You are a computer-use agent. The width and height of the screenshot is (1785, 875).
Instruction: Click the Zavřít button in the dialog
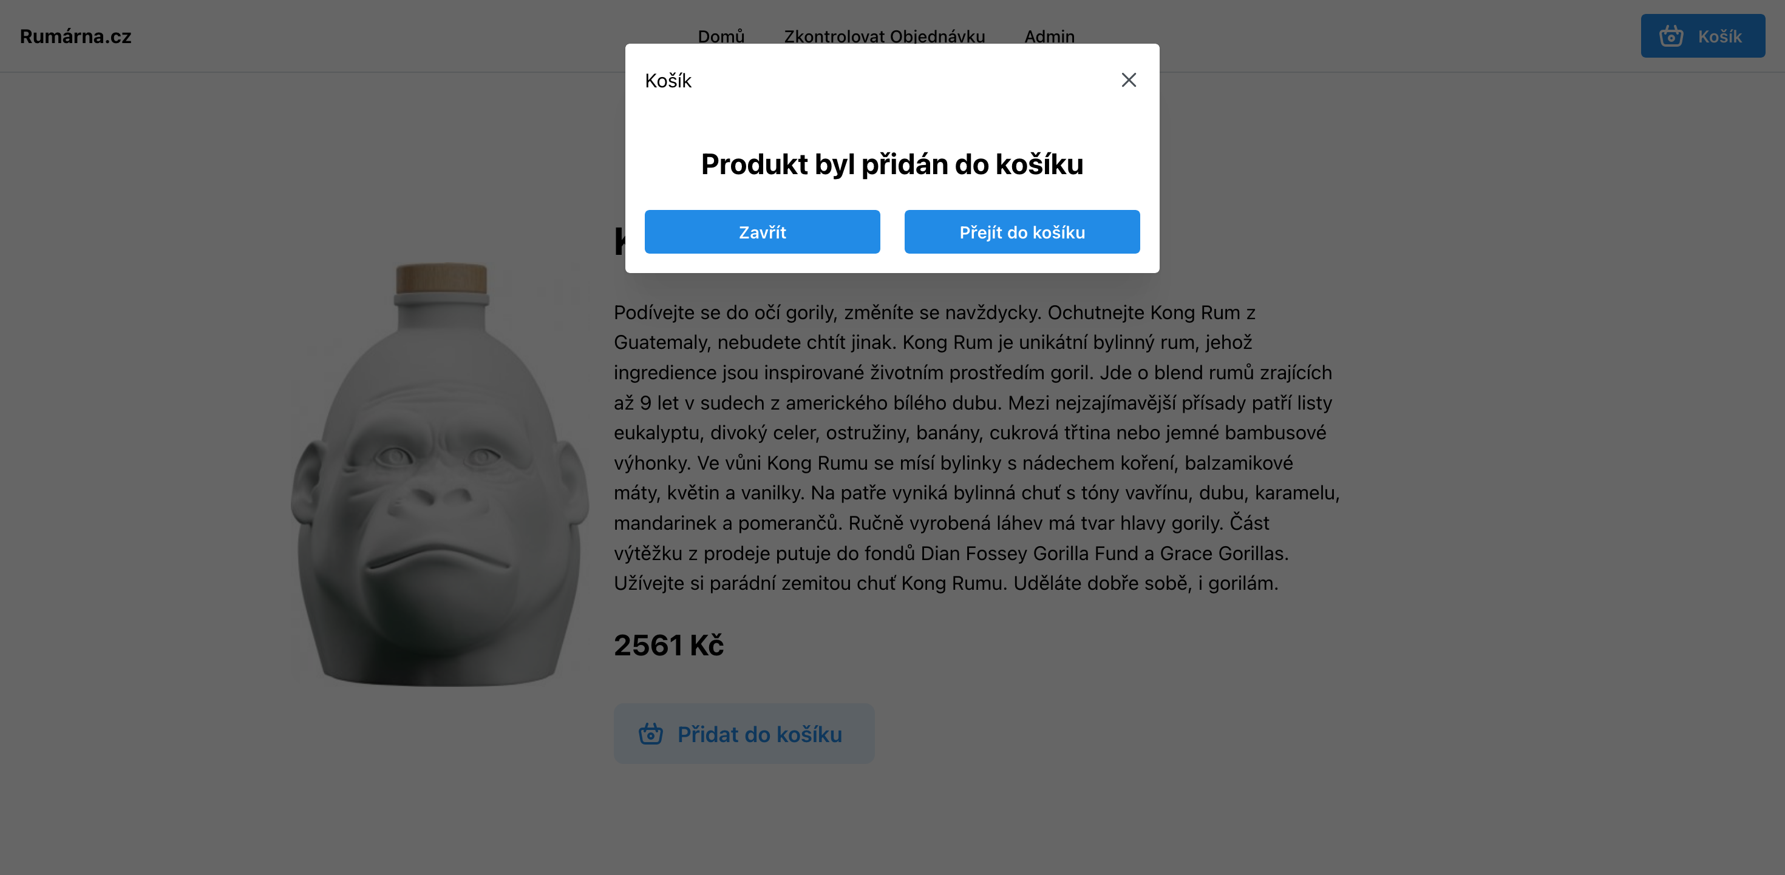pos(761,232)
